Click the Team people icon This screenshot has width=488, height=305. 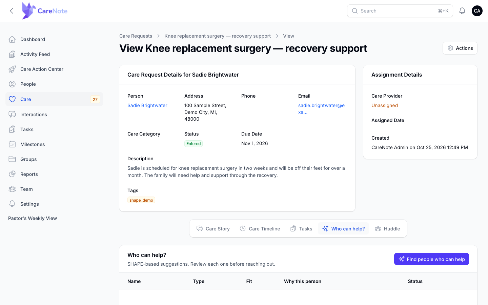click(x=12, y=189)
